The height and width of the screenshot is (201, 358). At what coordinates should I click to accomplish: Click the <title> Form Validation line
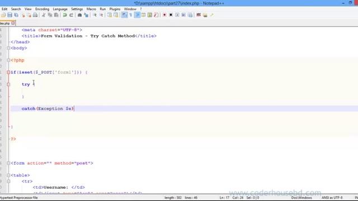click(89, 36)
